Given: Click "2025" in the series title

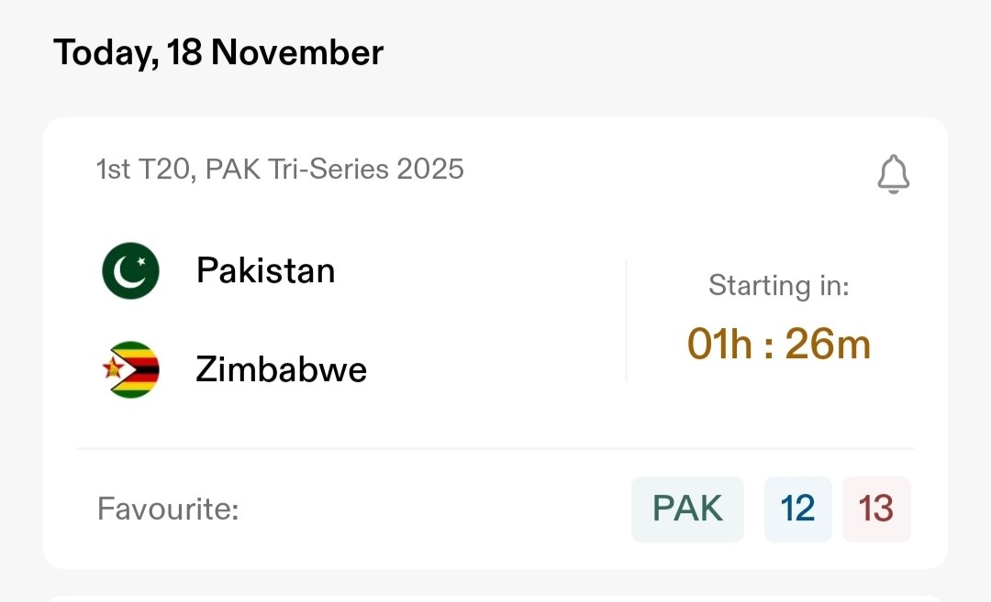Looking at the screenshot, I should (429, 170).
